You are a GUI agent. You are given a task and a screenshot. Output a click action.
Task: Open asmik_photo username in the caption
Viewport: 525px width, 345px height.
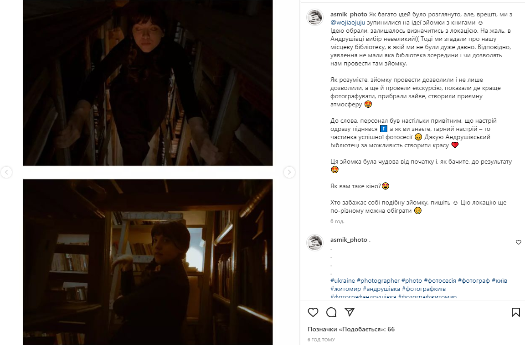click(x=349, y=14)
